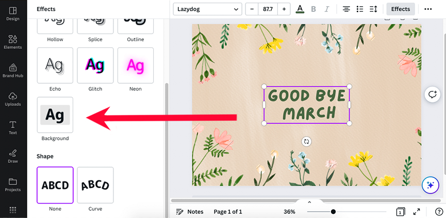
Task: Click the Effects panel vertical scrollbar
Action: [167, 150]
